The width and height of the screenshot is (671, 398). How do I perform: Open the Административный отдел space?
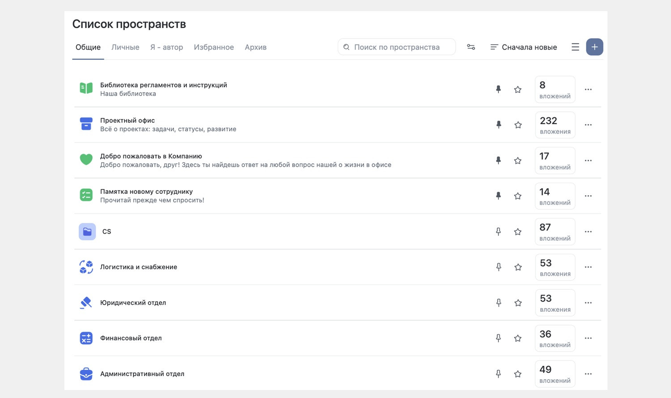(142, 373)
